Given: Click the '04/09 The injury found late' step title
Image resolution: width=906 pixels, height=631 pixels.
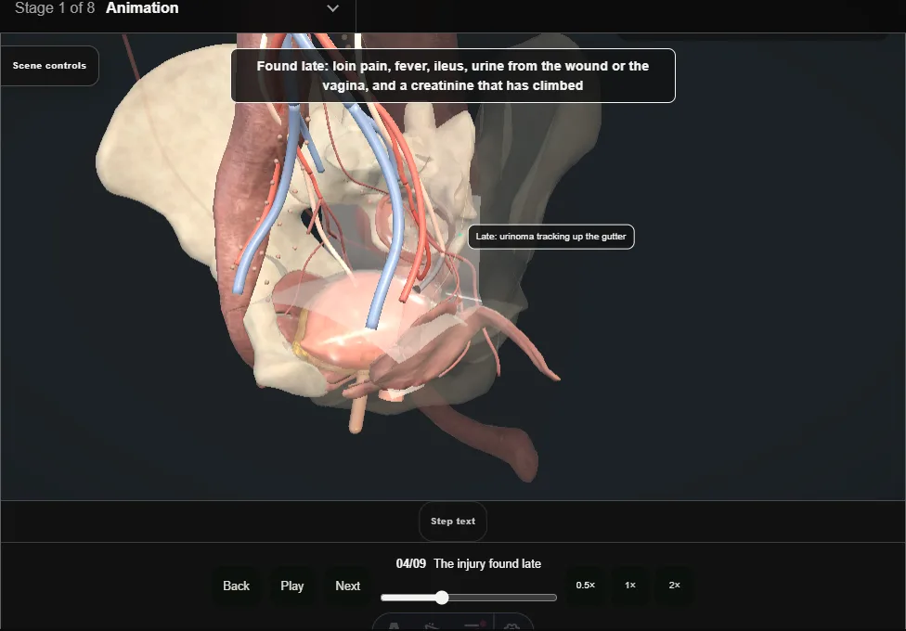Looking at the screenshot, I should pyautogui.click(x=469, y=564).
